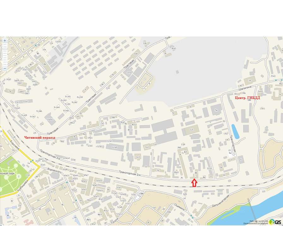Zoom out with the minus button

pyautogui.click(x=5, y=68)
